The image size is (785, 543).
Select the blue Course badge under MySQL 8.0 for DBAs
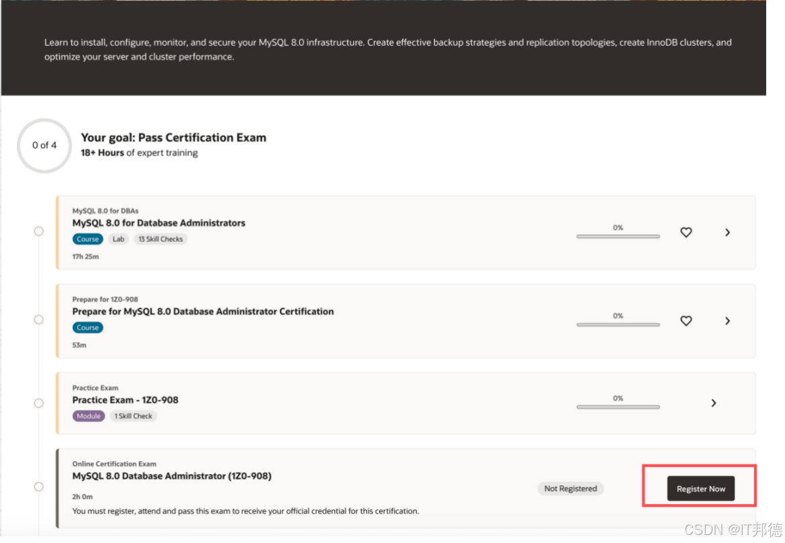87,239
